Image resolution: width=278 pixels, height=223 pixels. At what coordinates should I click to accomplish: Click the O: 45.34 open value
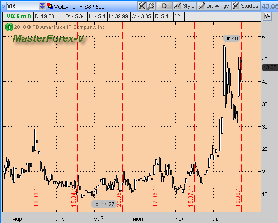click(75, 17)
